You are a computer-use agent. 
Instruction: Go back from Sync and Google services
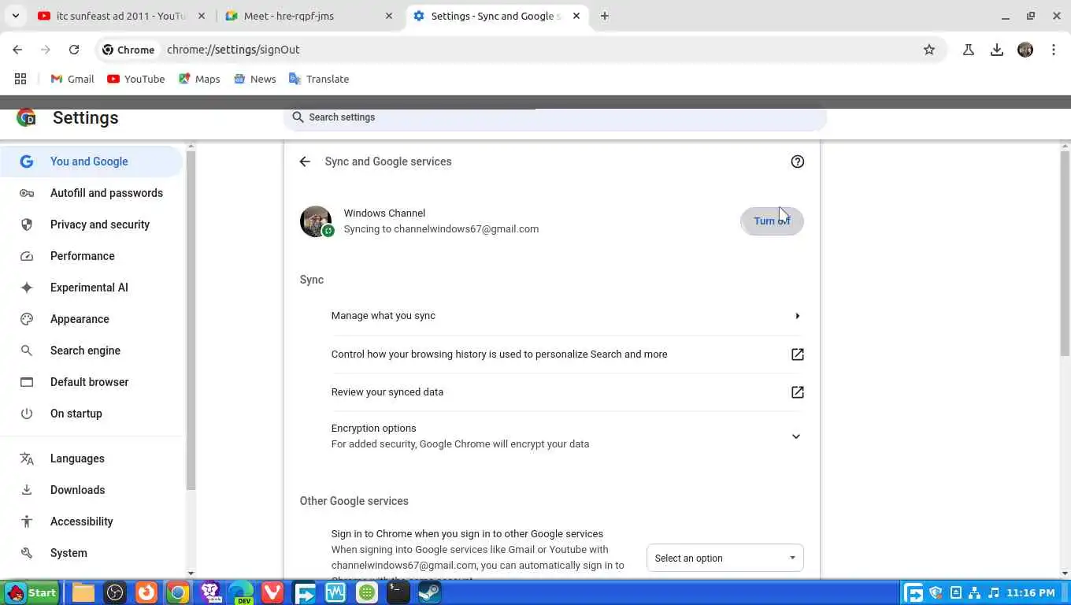pos(305,161)
